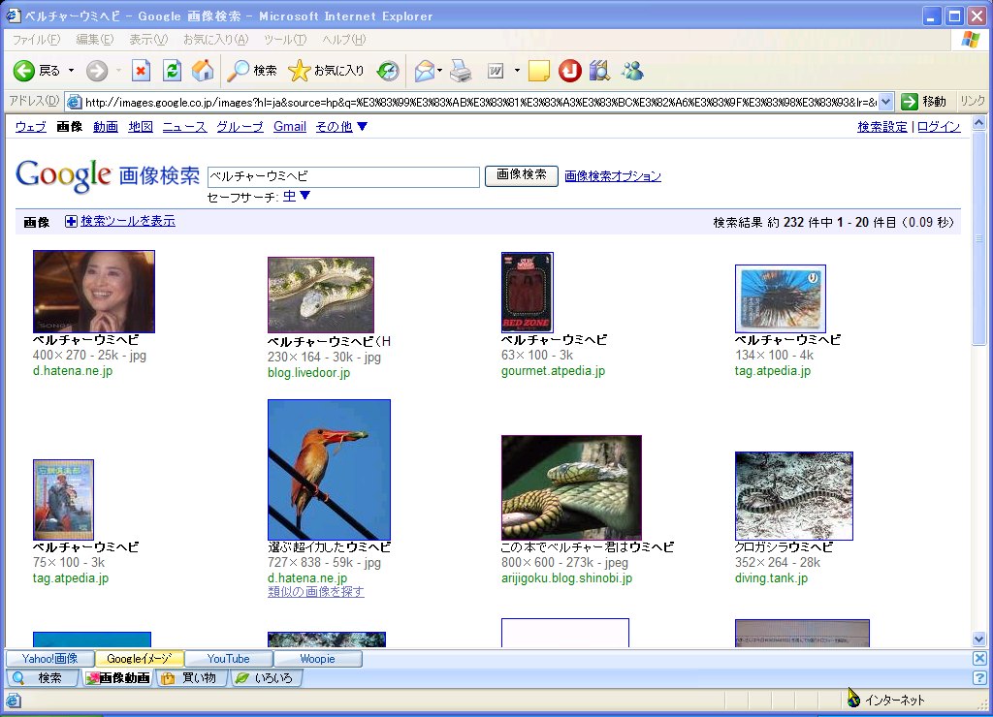Open the お気に入り(A) menu
Image resolution: width=993 pixels, height=717 pixels.
click(215, 40)
